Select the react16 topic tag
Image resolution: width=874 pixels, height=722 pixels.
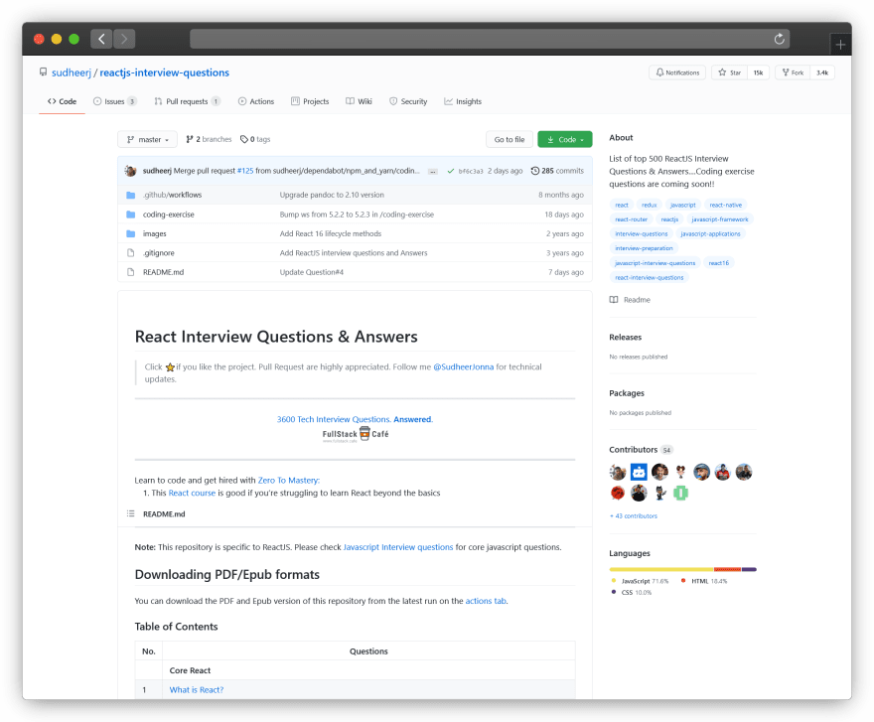click(x=718, y=262)
